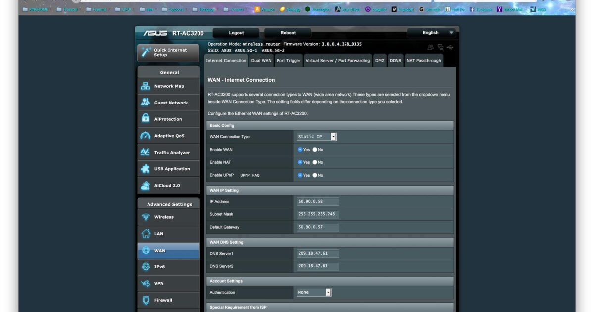Click the AiCloud 2.0 cloud icon
The image size is (594, 312).
click(146, 186)
